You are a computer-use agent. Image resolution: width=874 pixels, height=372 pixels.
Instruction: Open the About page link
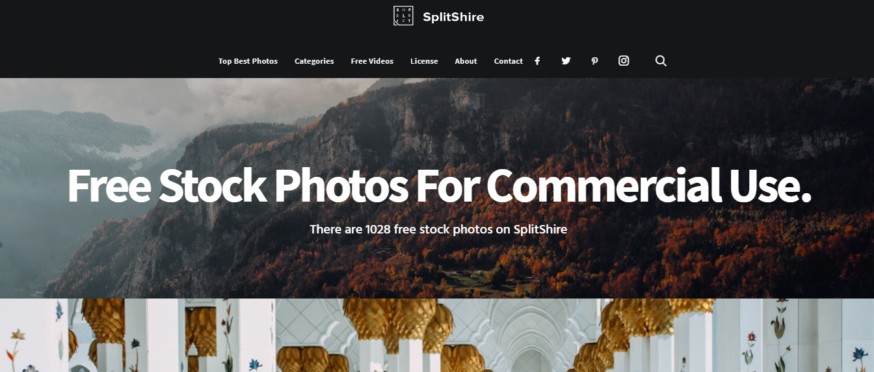point(466,61)
